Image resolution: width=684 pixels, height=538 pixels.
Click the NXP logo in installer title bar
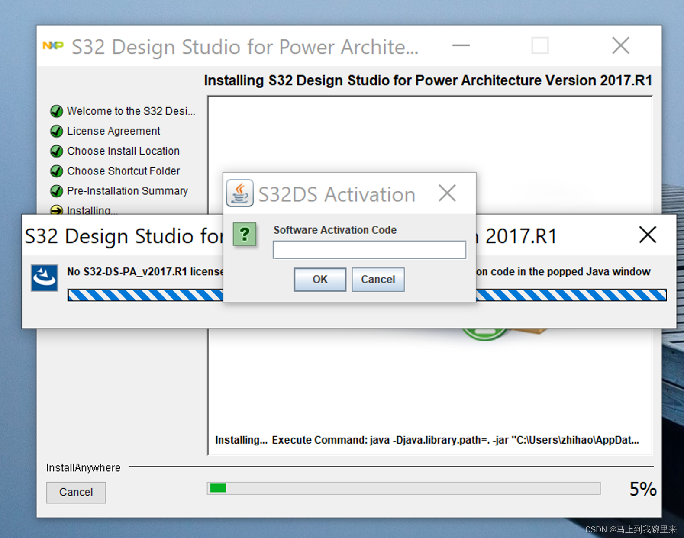point(53,45)
